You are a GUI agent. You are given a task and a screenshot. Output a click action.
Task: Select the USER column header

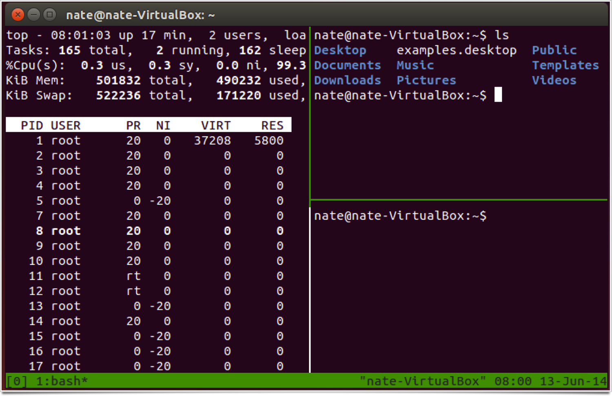tap(65, 125)
